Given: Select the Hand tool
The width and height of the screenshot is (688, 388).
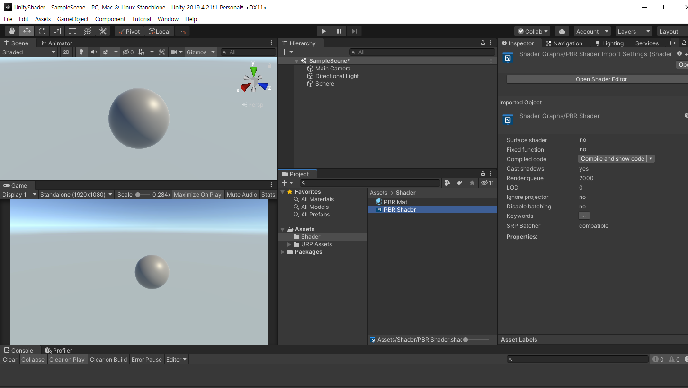Looking at the screenshot, I should [x=12, y=31].
